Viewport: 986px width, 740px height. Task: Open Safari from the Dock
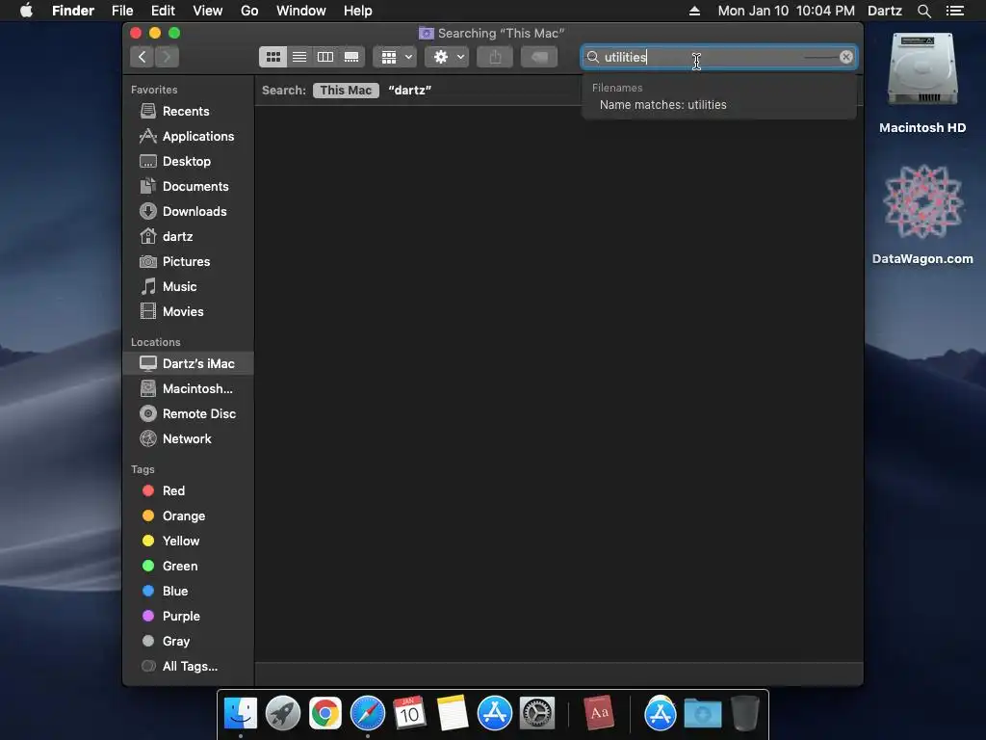367,714
